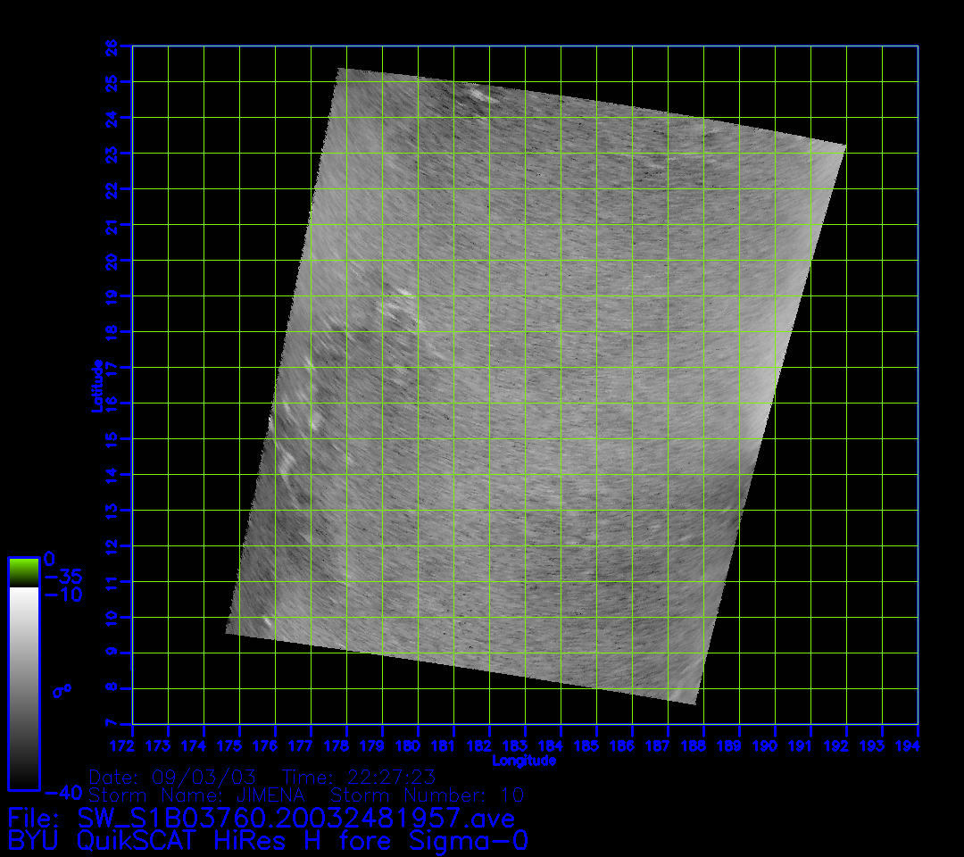Click the 20 latitude tick label
Image resolution: width=964 pixels, height=857 pixels.
pos(112,260)
